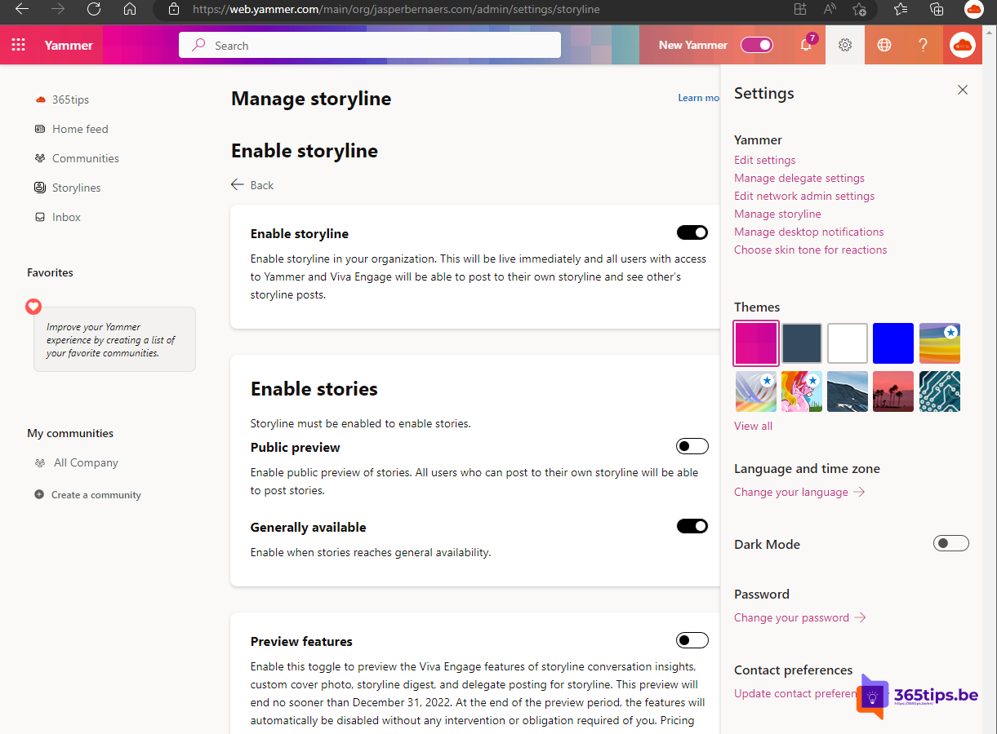Choose the sunset palm trees theme
This screenshot has width=997, height=734.
coord(893,391)
